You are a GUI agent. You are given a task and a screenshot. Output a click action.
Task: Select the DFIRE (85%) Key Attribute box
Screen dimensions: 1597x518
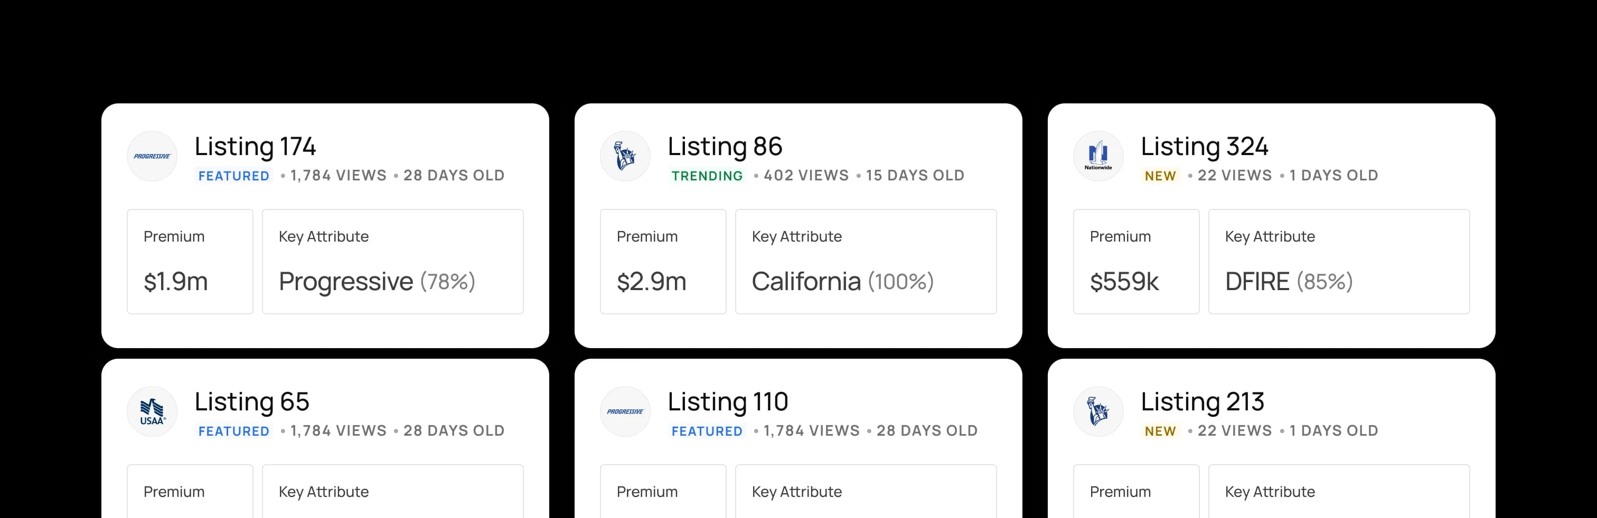click(x=1338, y=261)
